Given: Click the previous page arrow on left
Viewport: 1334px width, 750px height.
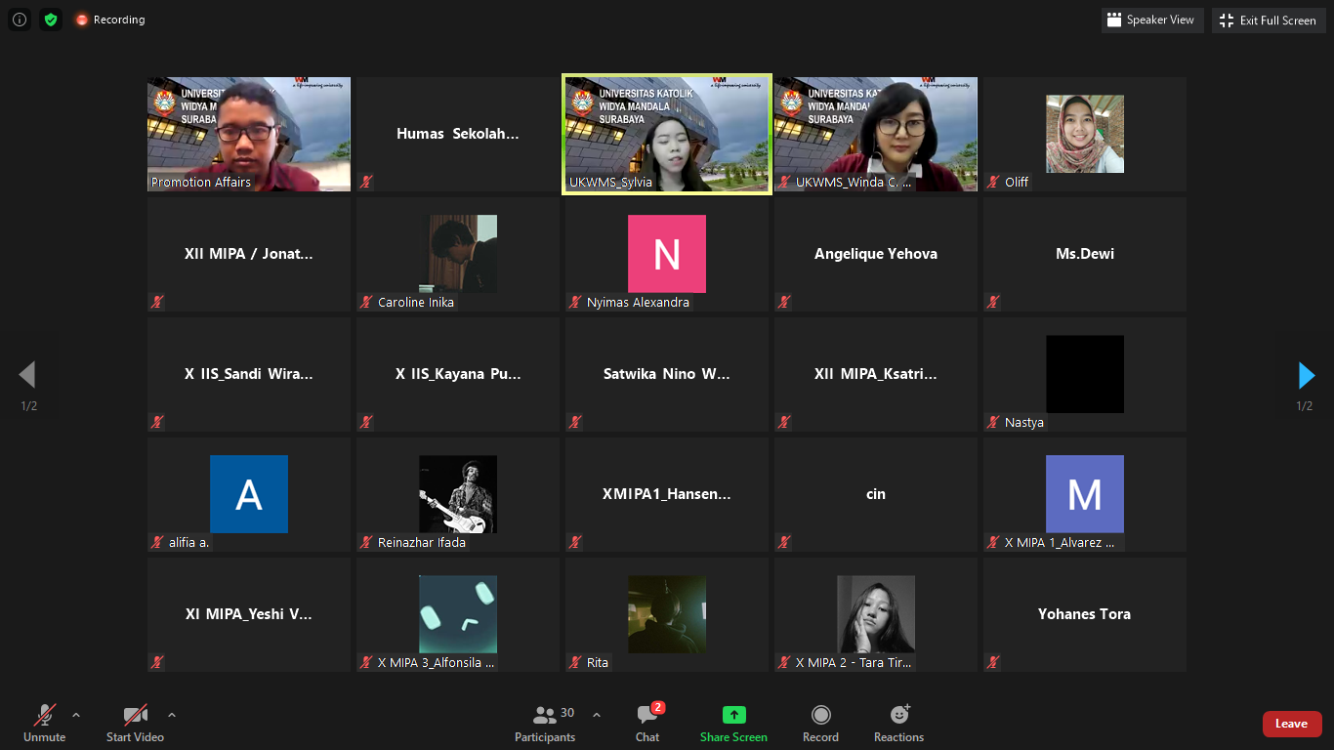Looking at the screenshot, I should click(27, 375).
